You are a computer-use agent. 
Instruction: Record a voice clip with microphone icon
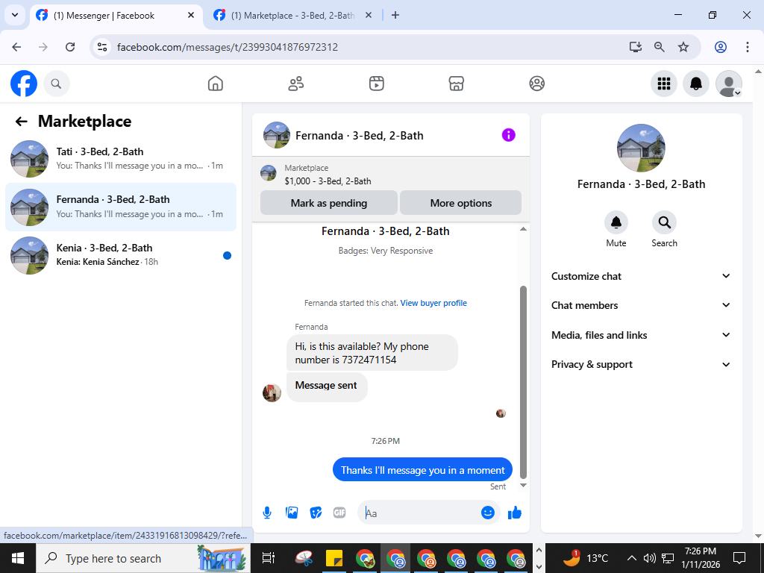[267, 513]
